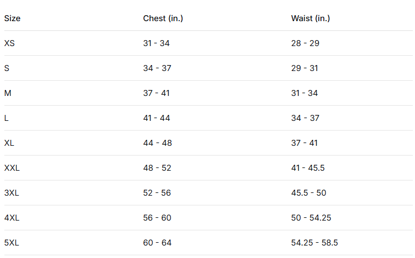Image resolution: width=415 pixels, height=258 pixels.
Task: Select the XXL size row label
Action: tap(12, 168)
